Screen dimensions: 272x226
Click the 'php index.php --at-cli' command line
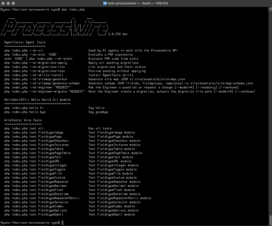point(24,50)
